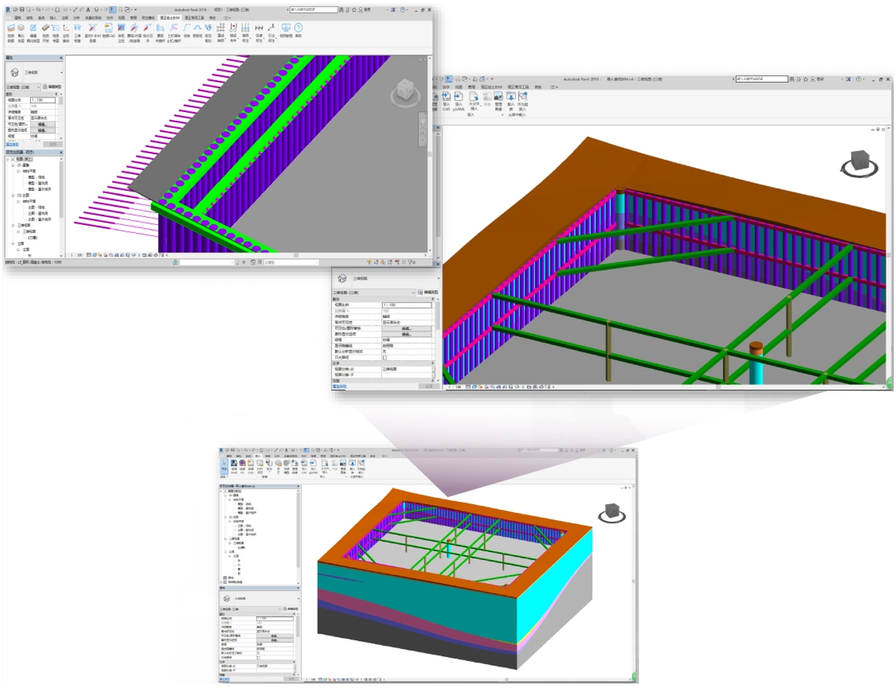Expand the 01-建模 node in top-left project browser

14,165
